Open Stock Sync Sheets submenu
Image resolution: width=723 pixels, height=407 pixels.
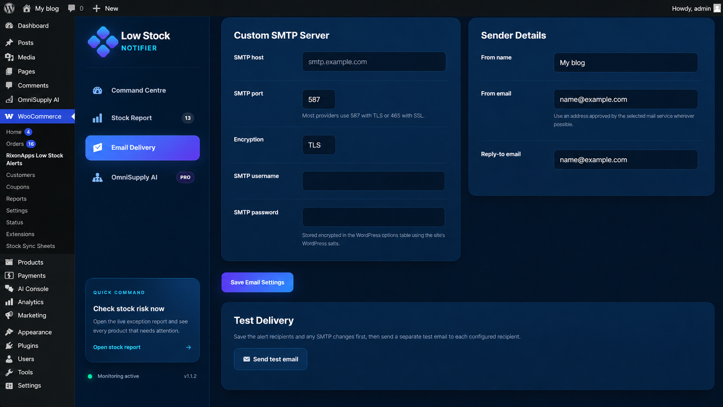(31, 246)
